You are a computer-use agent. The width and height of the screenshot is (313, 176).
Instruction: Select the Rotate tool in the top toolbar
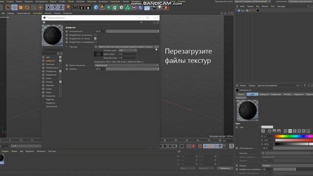pos(27,8)
